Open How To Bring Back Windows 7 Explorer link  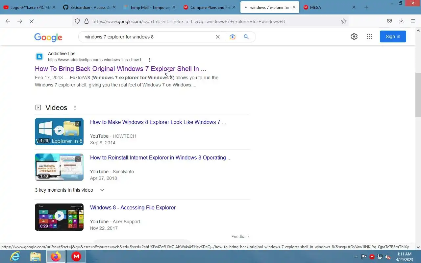coord(120,69)
